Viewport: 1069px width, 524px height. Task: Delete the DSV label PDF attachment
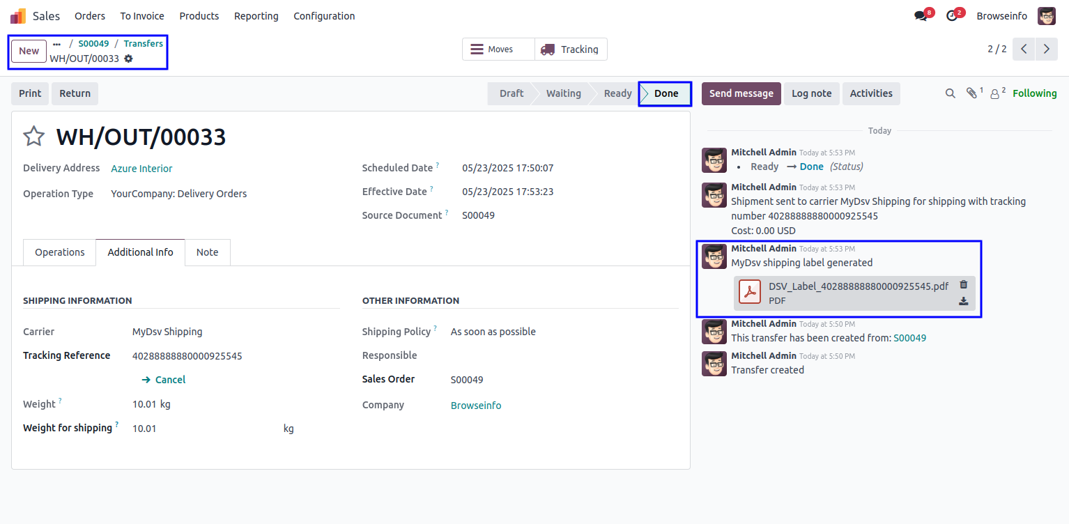click(964, 284)
